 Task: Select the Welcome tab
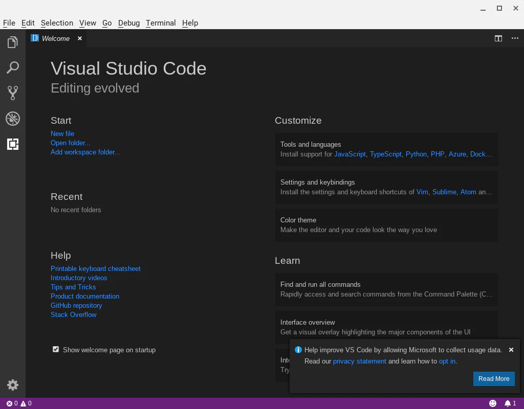pos(56,38)
